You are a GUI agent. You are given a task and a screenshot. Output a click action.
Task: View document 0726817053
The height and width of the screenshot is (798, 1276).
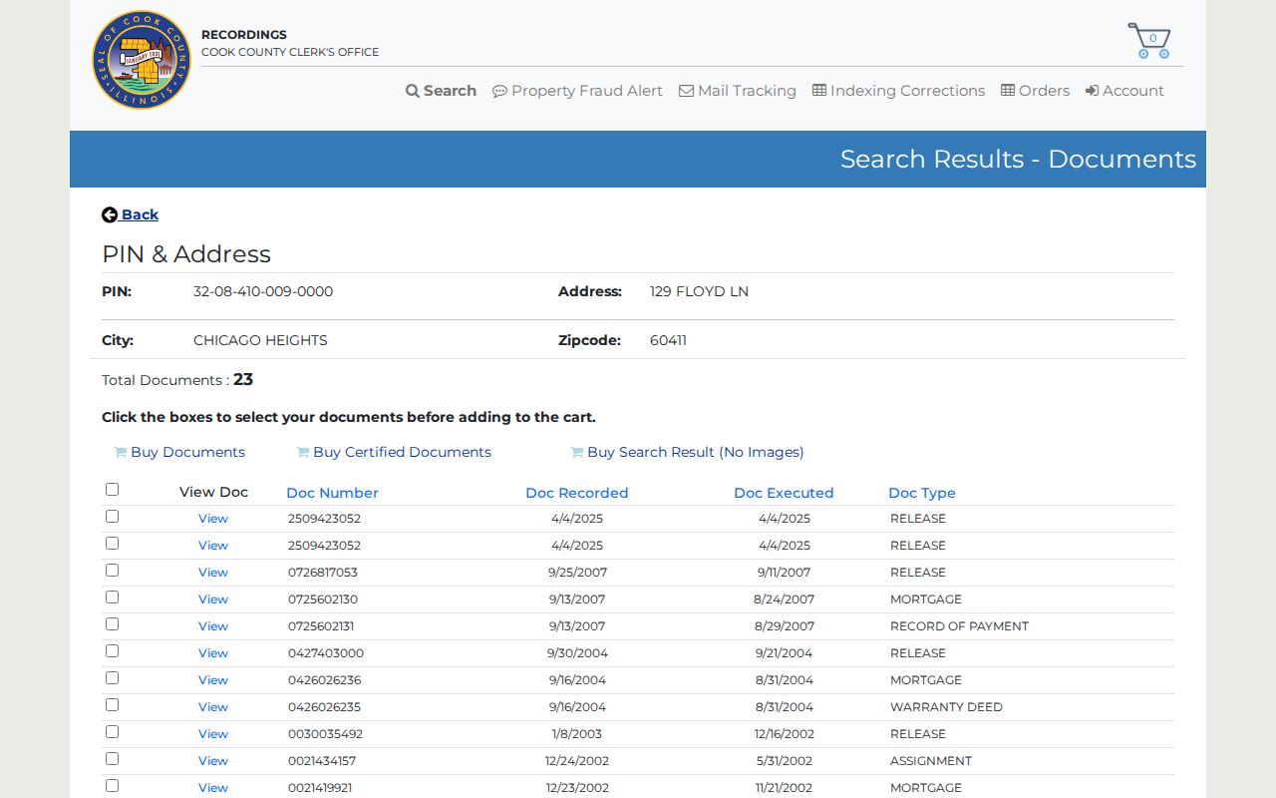click(213, 573)
